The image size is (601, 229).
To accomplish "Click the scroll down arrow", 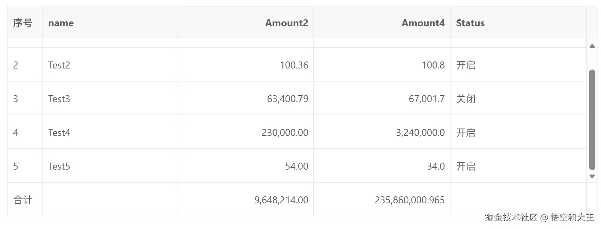I will (592, 176).
